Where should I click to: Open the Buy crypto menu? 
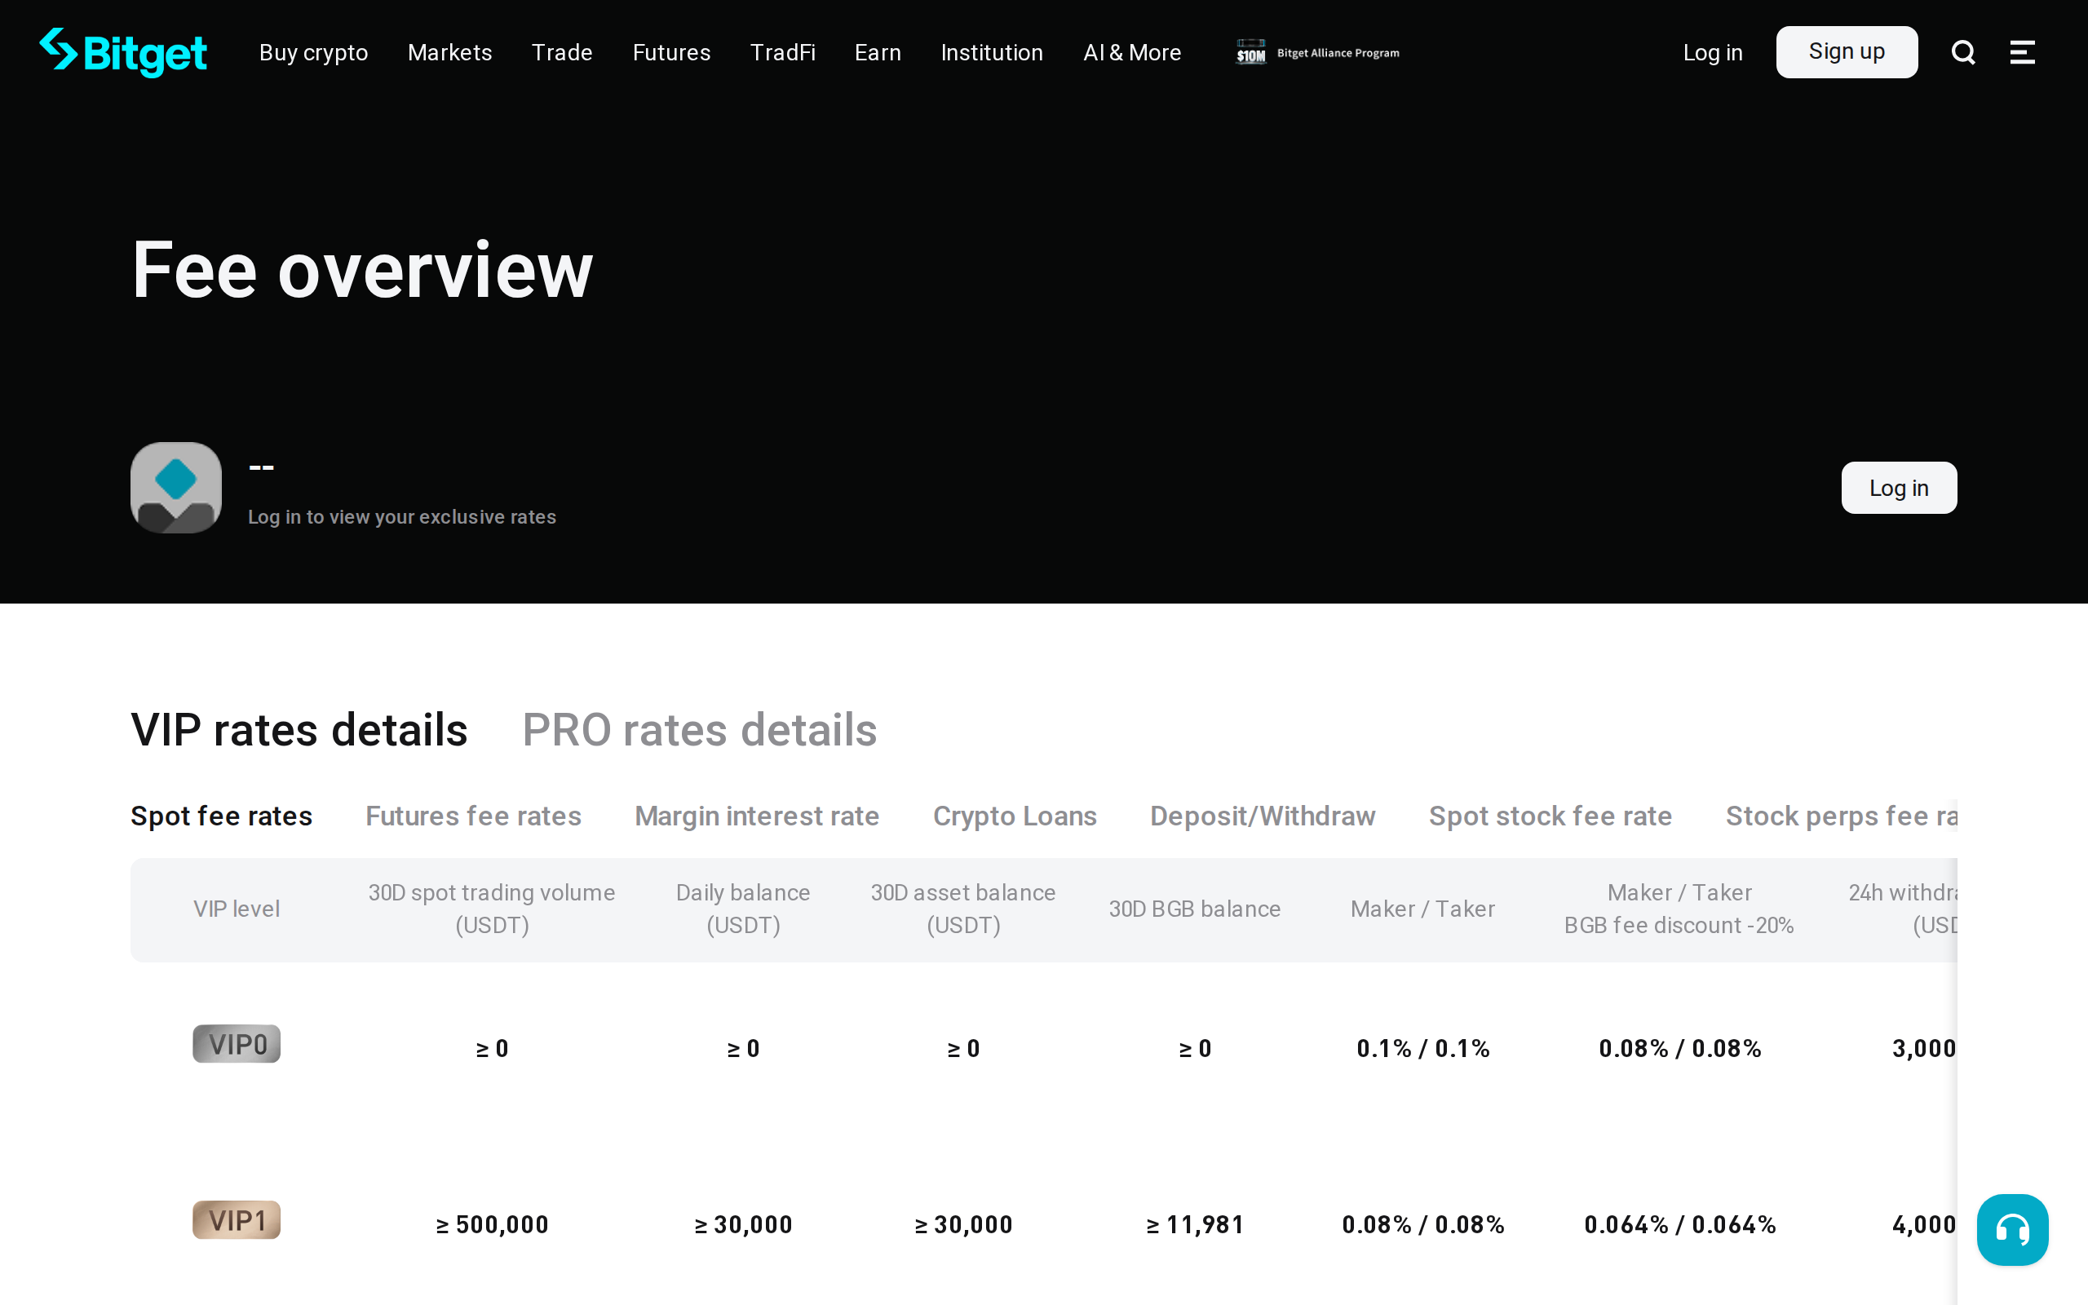(313, 53)
